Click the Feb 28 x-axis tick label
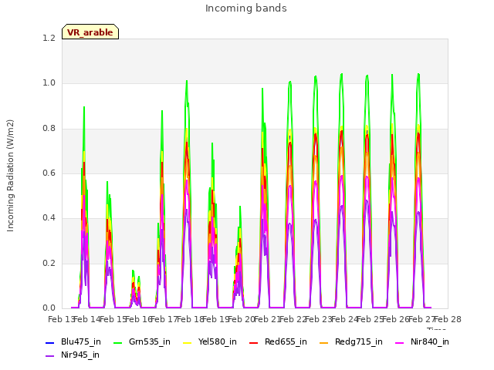The height and width of the screenshot is (370, 494). coord(448,319)
